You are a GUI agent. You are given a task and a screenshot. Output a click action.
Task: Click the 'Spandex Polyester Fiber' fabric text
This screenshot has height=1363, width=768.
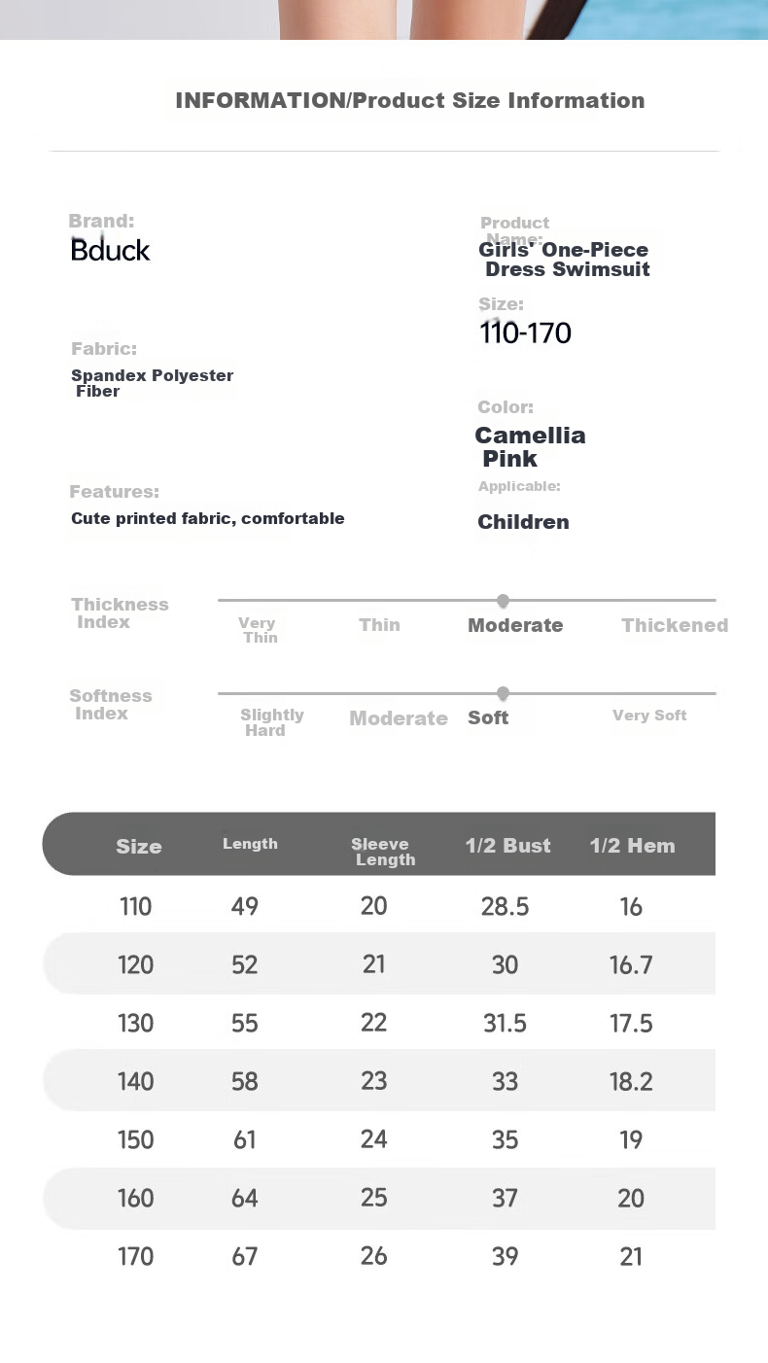click(x=152, y=383)
